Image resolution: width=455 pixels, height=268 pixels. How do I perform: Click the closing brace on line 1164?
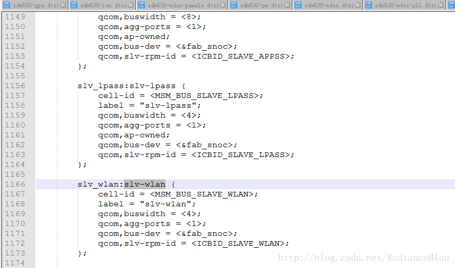click(x=82, y=165)
